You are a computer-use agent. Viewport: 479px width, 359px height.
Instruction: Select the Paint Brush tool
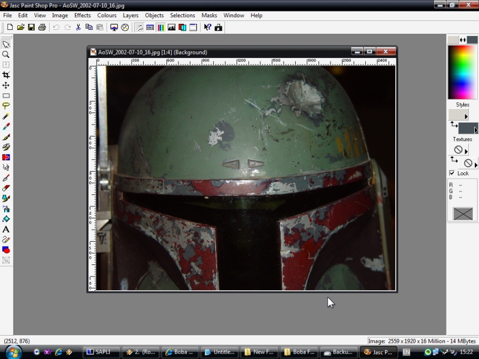pos(6,137)
